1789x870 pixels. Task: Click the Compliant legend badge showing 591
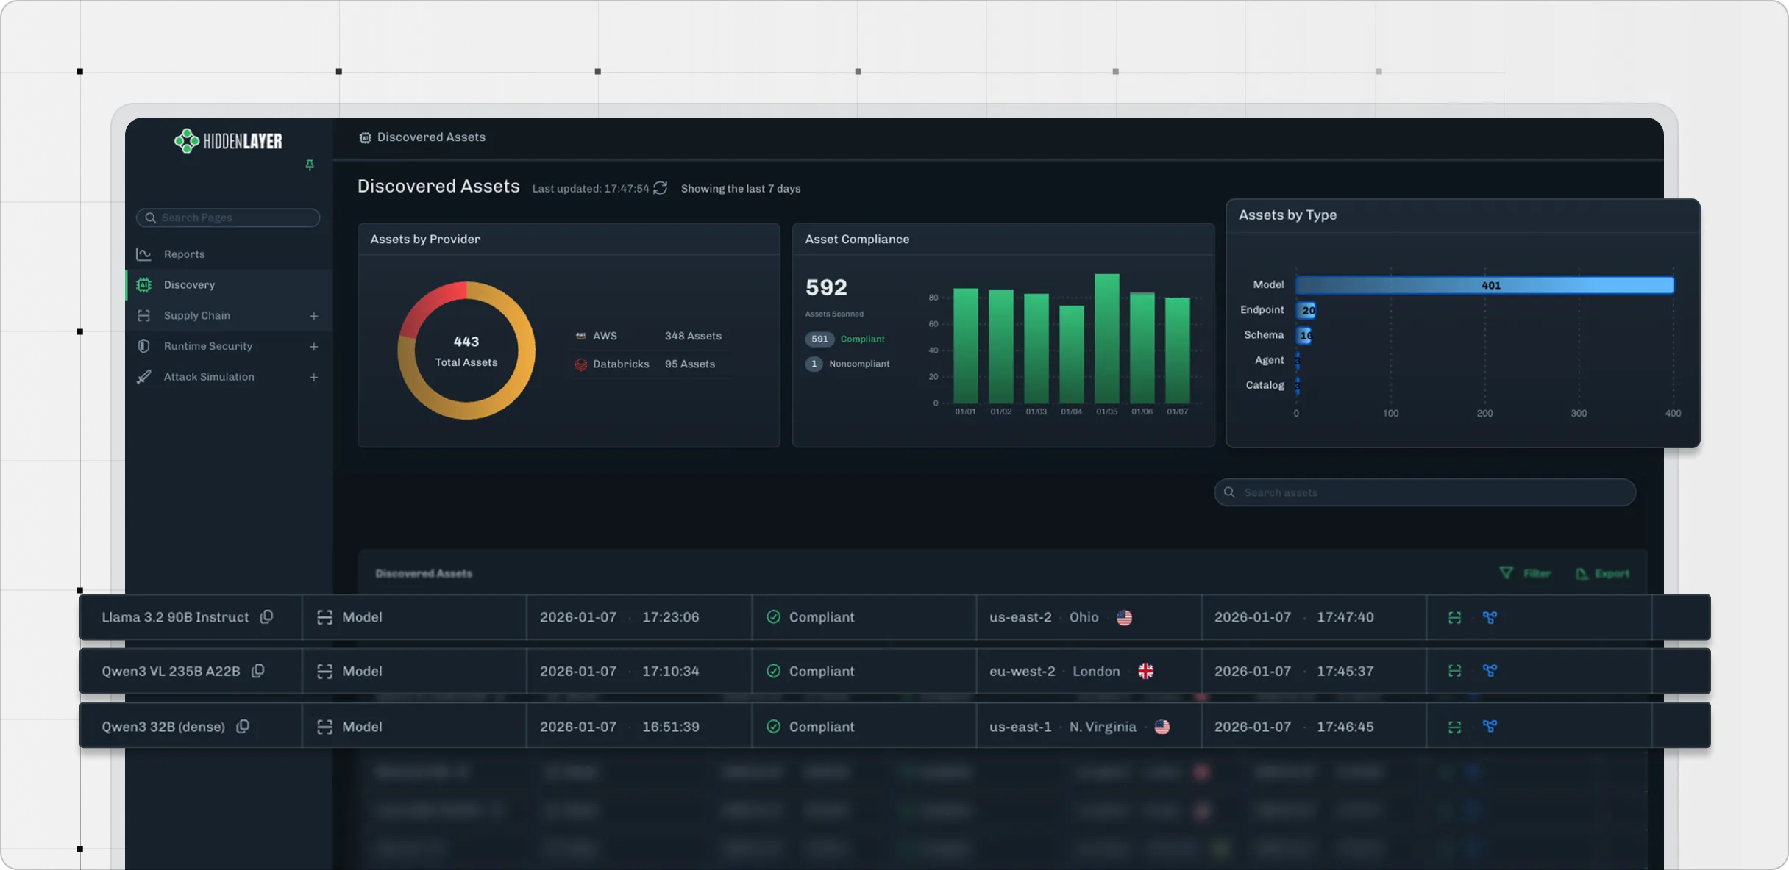pyautogui.click(x=819, y=339)
